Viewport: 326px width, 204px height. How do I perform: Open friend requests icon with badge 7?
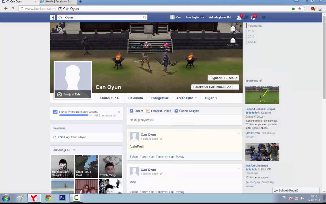point(239,18)
